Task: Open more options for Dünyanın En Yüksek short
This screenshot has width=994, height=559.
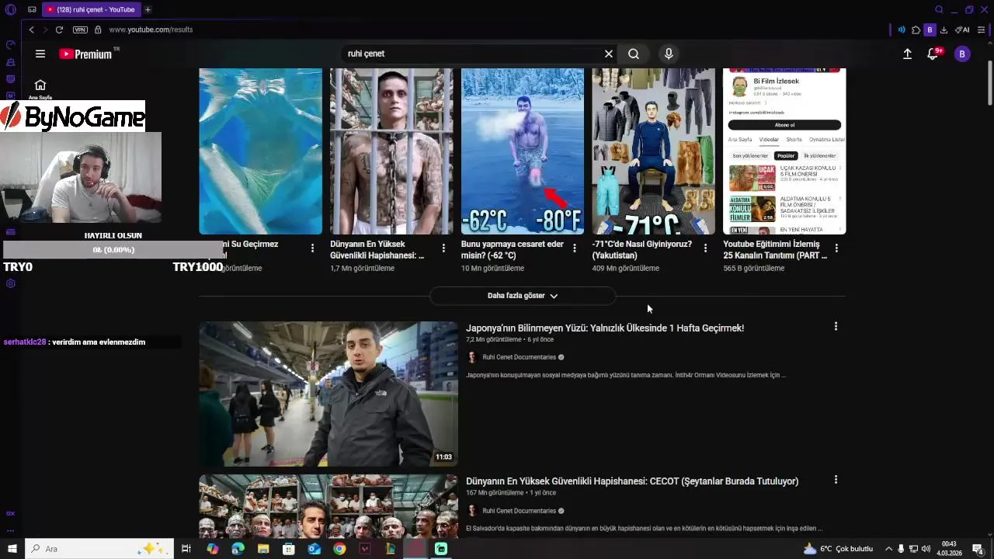Action: click(x=443, y=248)
